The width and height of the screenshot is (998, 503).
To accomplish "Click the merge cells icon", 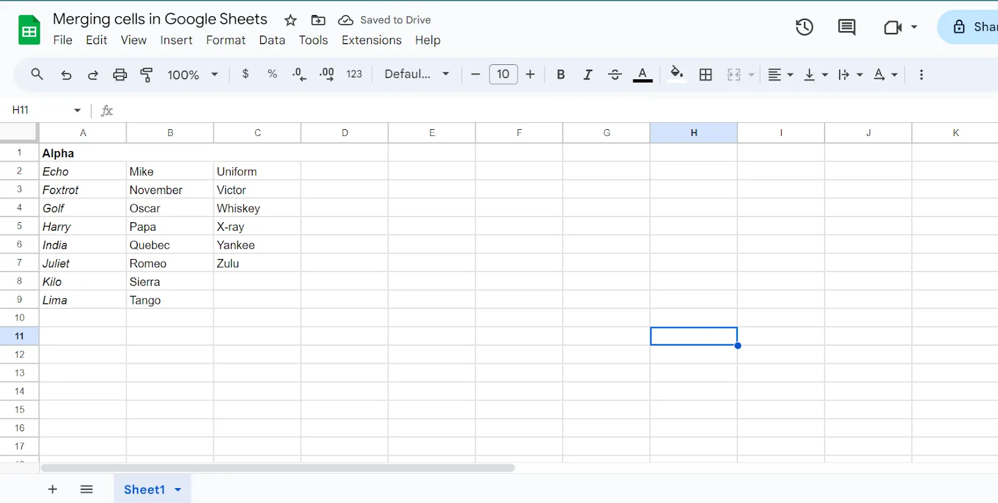I will [734, 75].
